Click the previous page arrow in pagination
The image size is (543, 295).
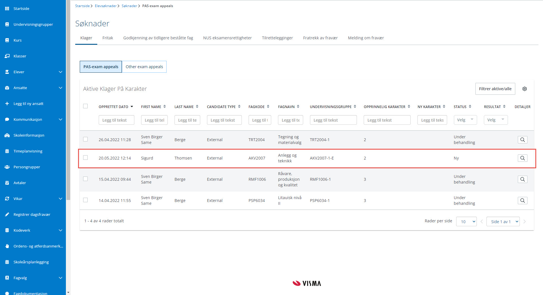point(482,221)
